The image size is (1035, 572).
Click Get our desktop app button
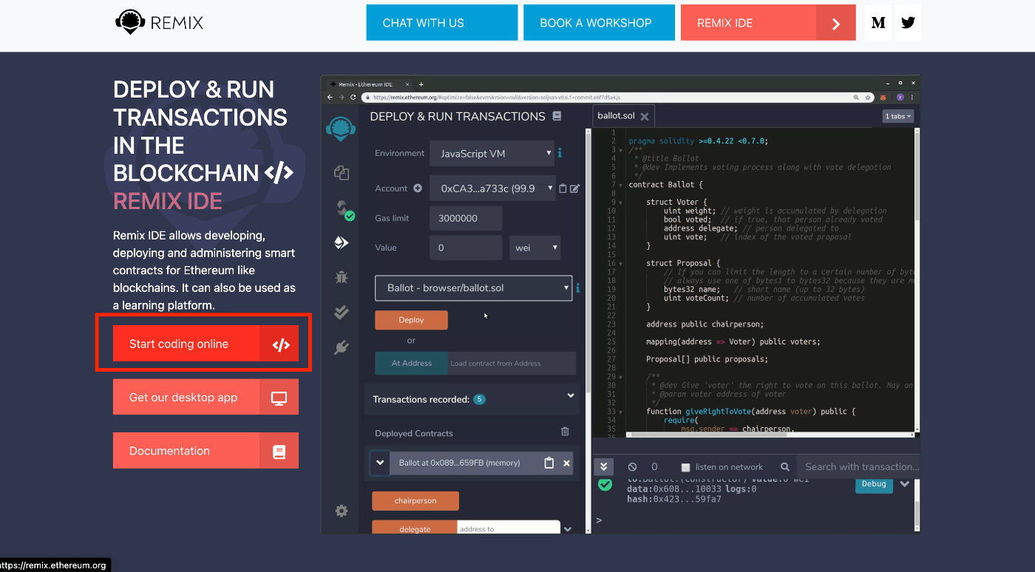pyautogui.click(x=206, y=397)
